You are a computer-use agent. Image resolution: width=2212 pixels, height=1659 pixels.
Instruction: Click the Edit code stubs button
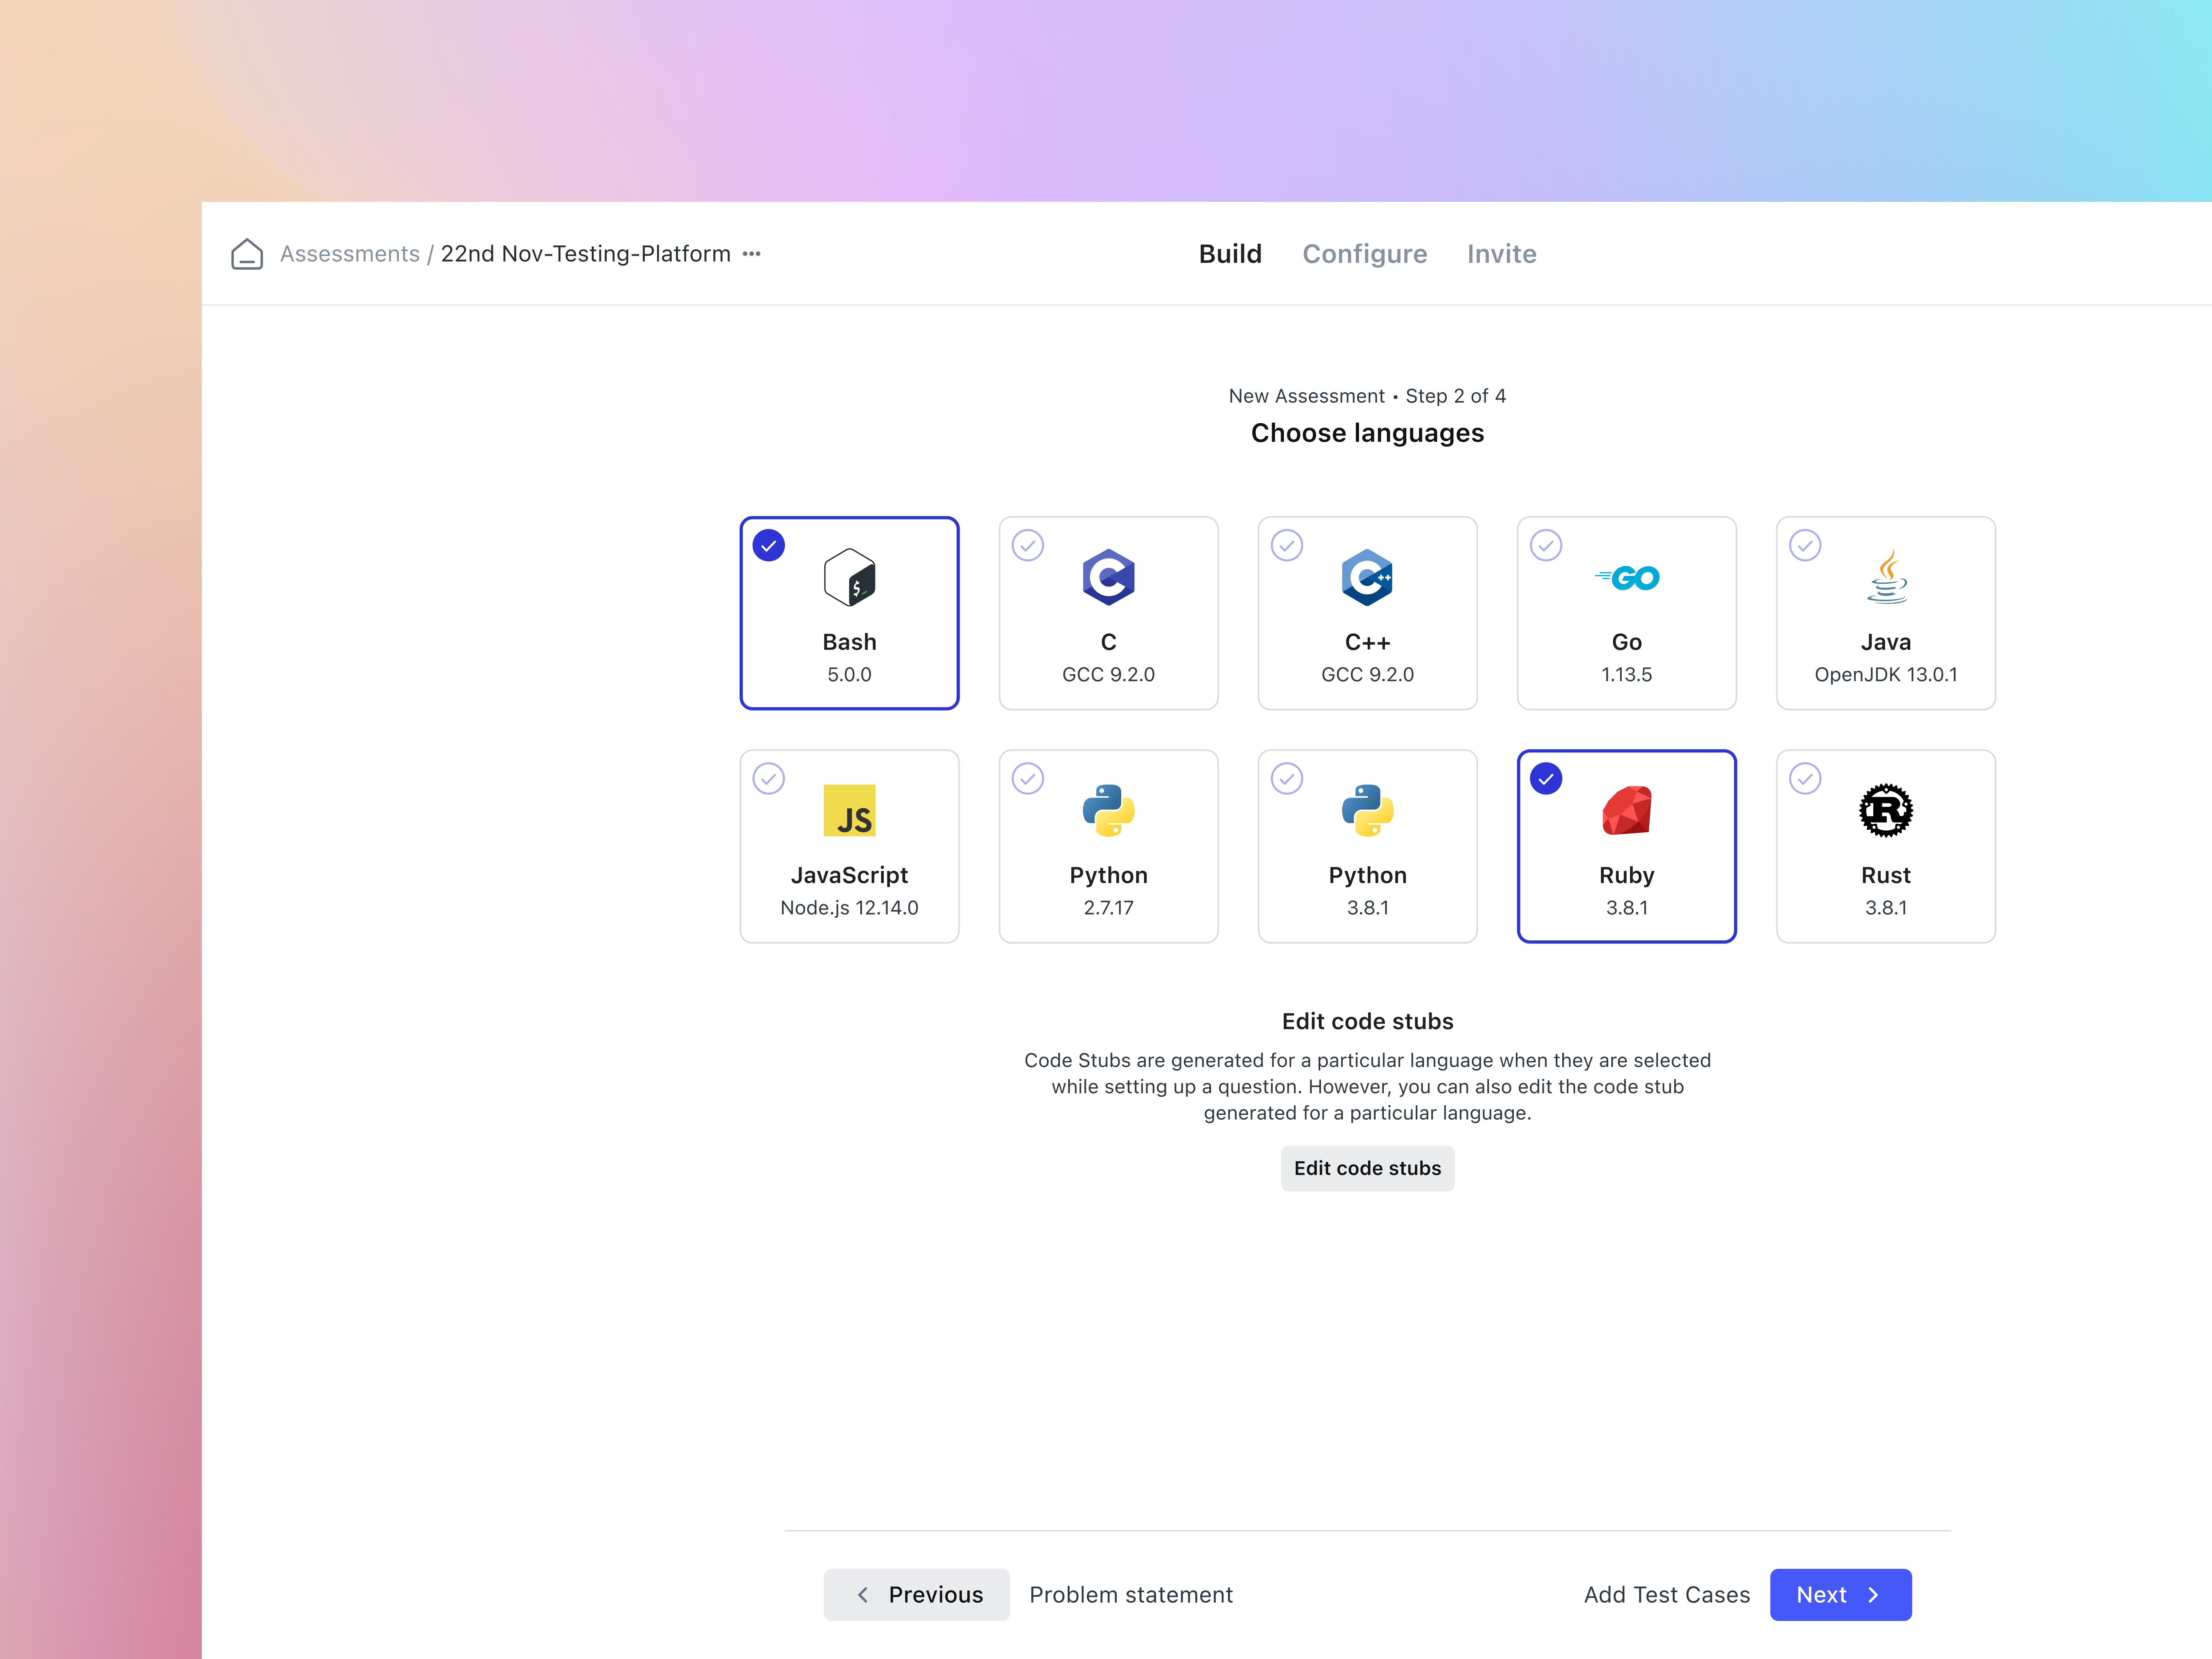click(x=1367, y=1168)
